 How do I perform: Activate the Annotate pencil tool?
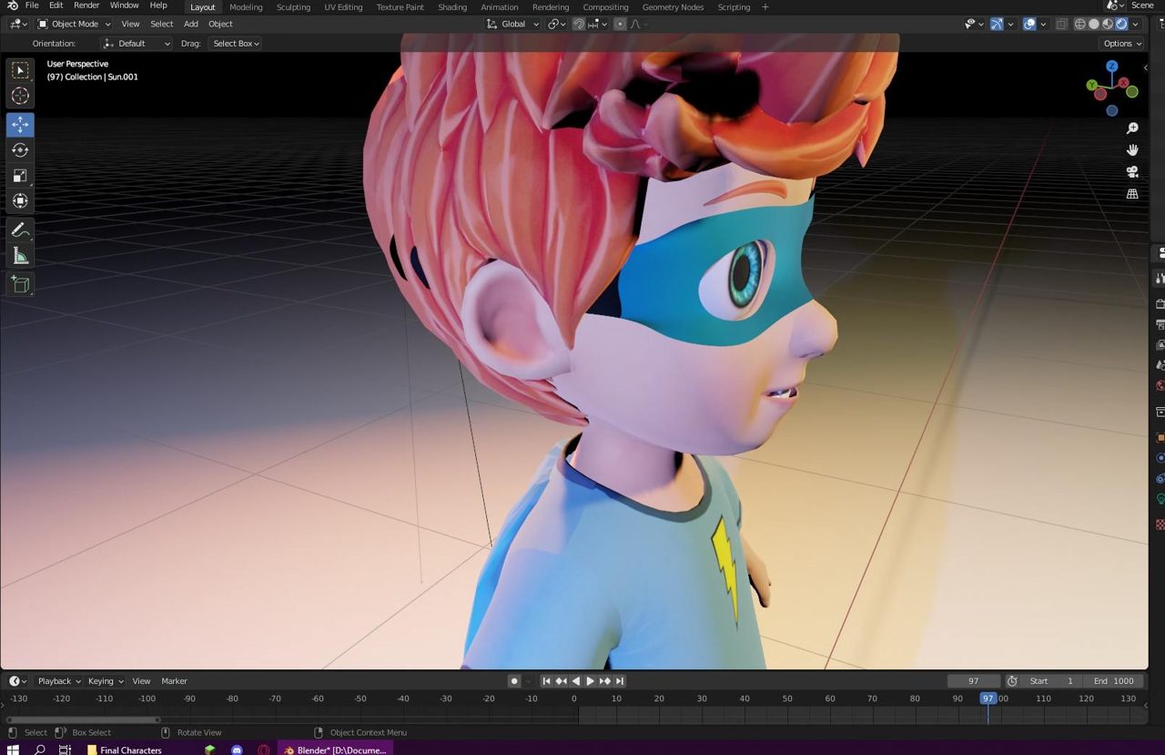[x=20, y=230]
